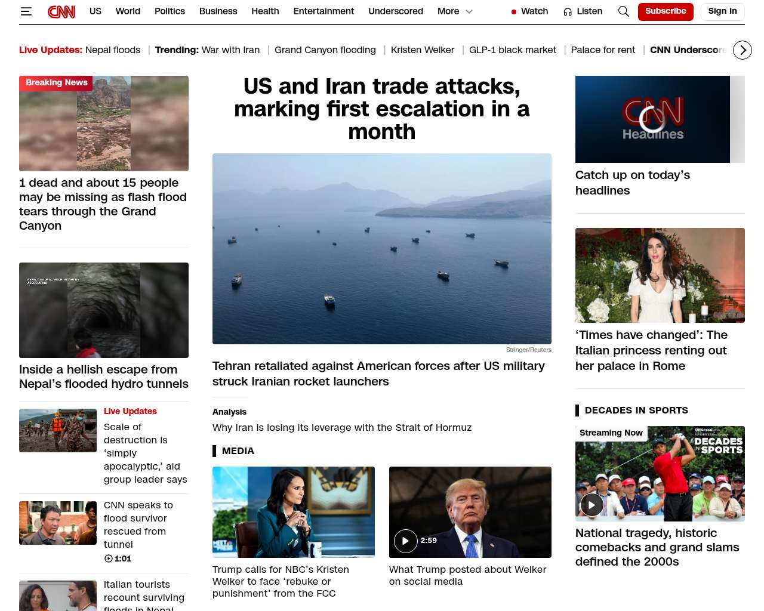764x611 pixels.
Task: Open the hamburger menu icon
Action: (26, 11)
